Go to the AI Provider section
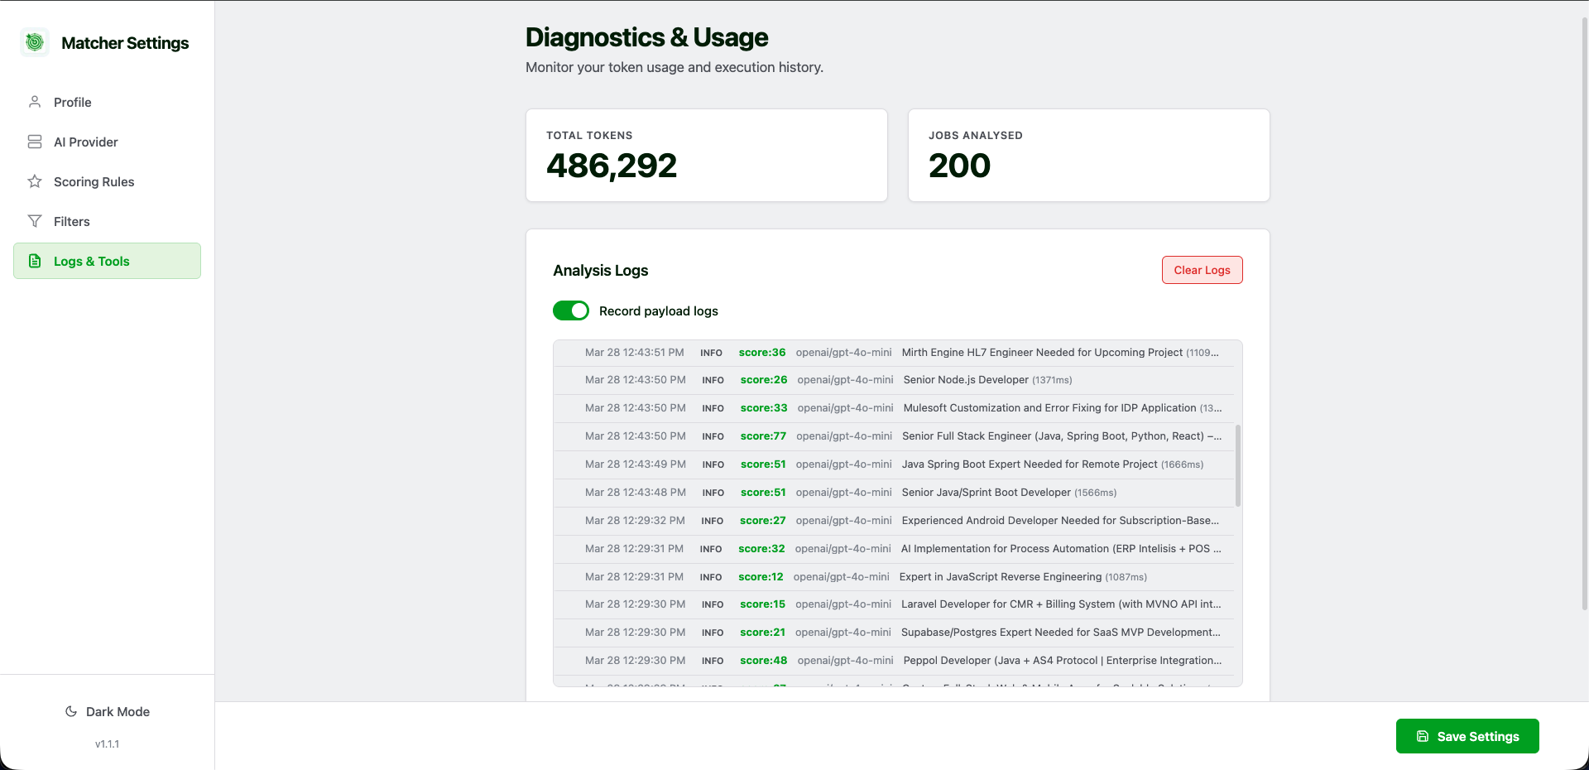The image size is (1589, 770). click(85, 142)
